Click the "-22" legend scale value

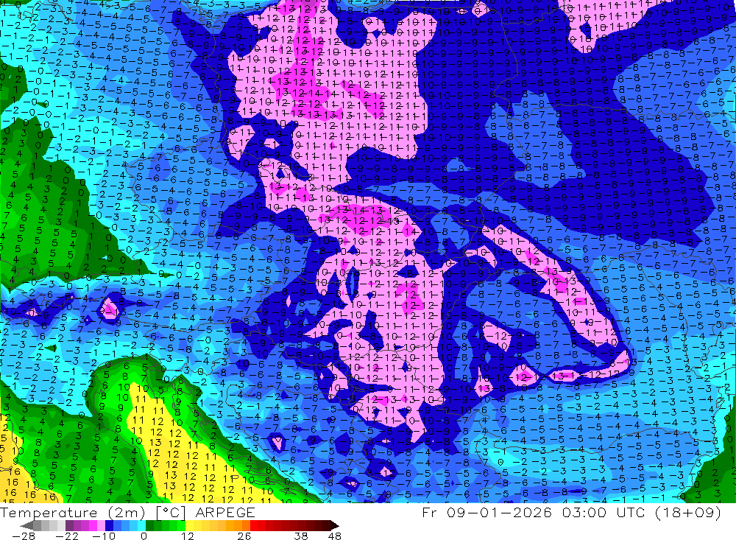click(x=67, y=536)
